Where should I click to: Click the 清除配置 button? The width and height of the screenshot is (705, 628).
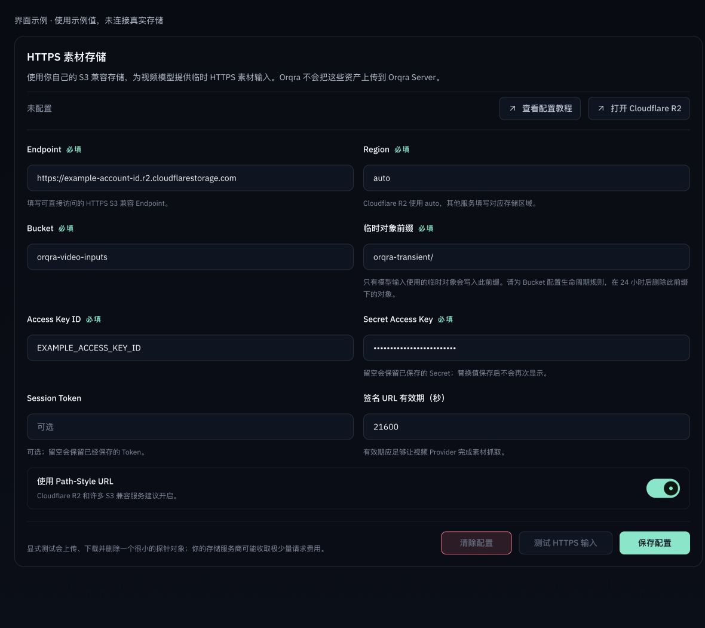tap(476, 543)
